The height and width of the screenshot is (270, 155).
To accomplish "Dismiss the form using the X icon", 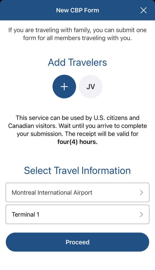I will tap(144, 10).
